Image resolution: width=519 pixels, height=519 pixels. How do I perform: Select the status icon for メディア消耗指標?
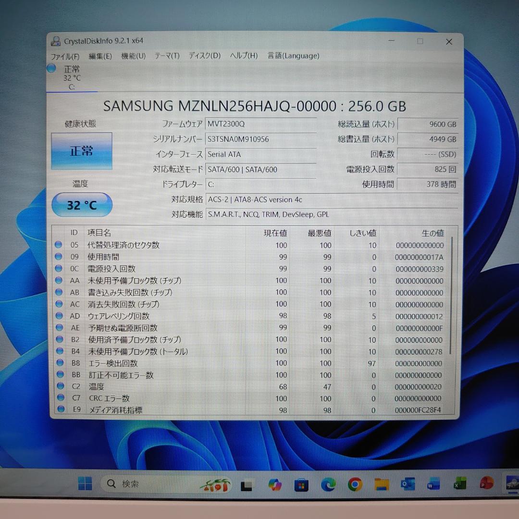tap(58, 409)
